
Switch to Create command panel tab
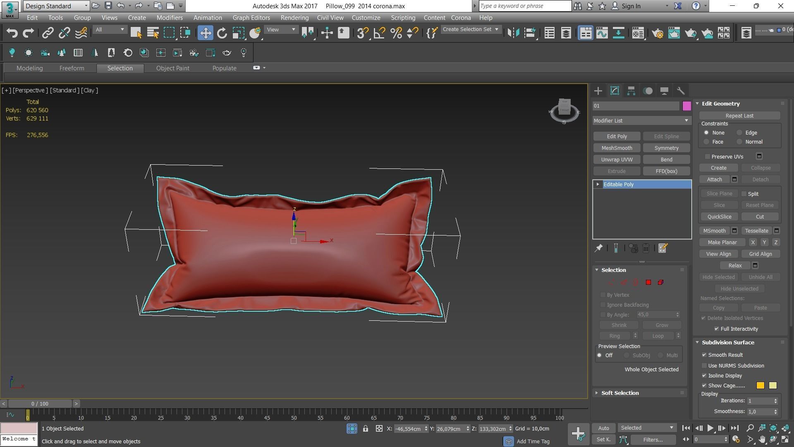[598, 91]
